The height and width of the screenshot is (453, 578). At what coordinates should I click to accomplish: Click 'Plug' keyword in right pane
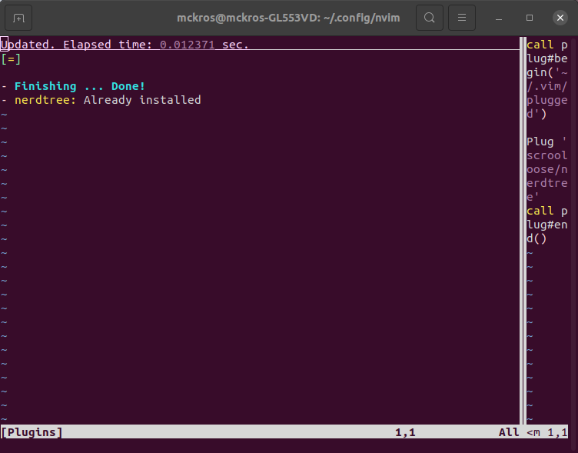click(540, 142)
